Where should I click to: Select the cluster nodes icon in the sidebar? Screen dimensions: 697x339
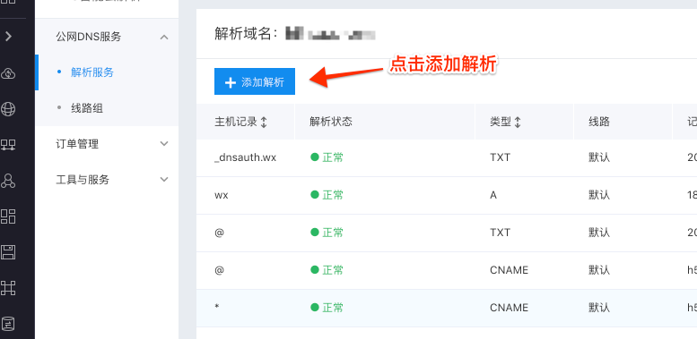[x=8, y=181]
